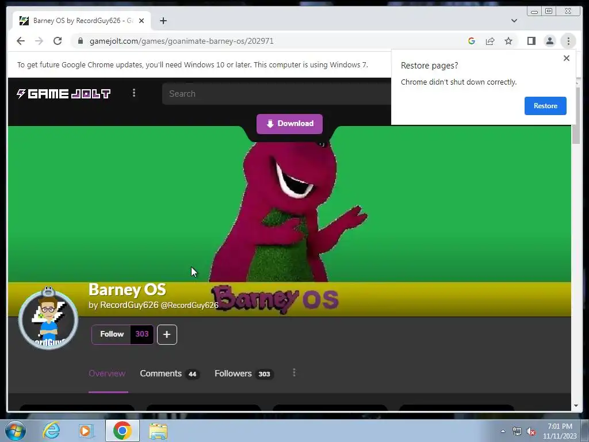Open Chrome's three-dot menu

(568, 41)
